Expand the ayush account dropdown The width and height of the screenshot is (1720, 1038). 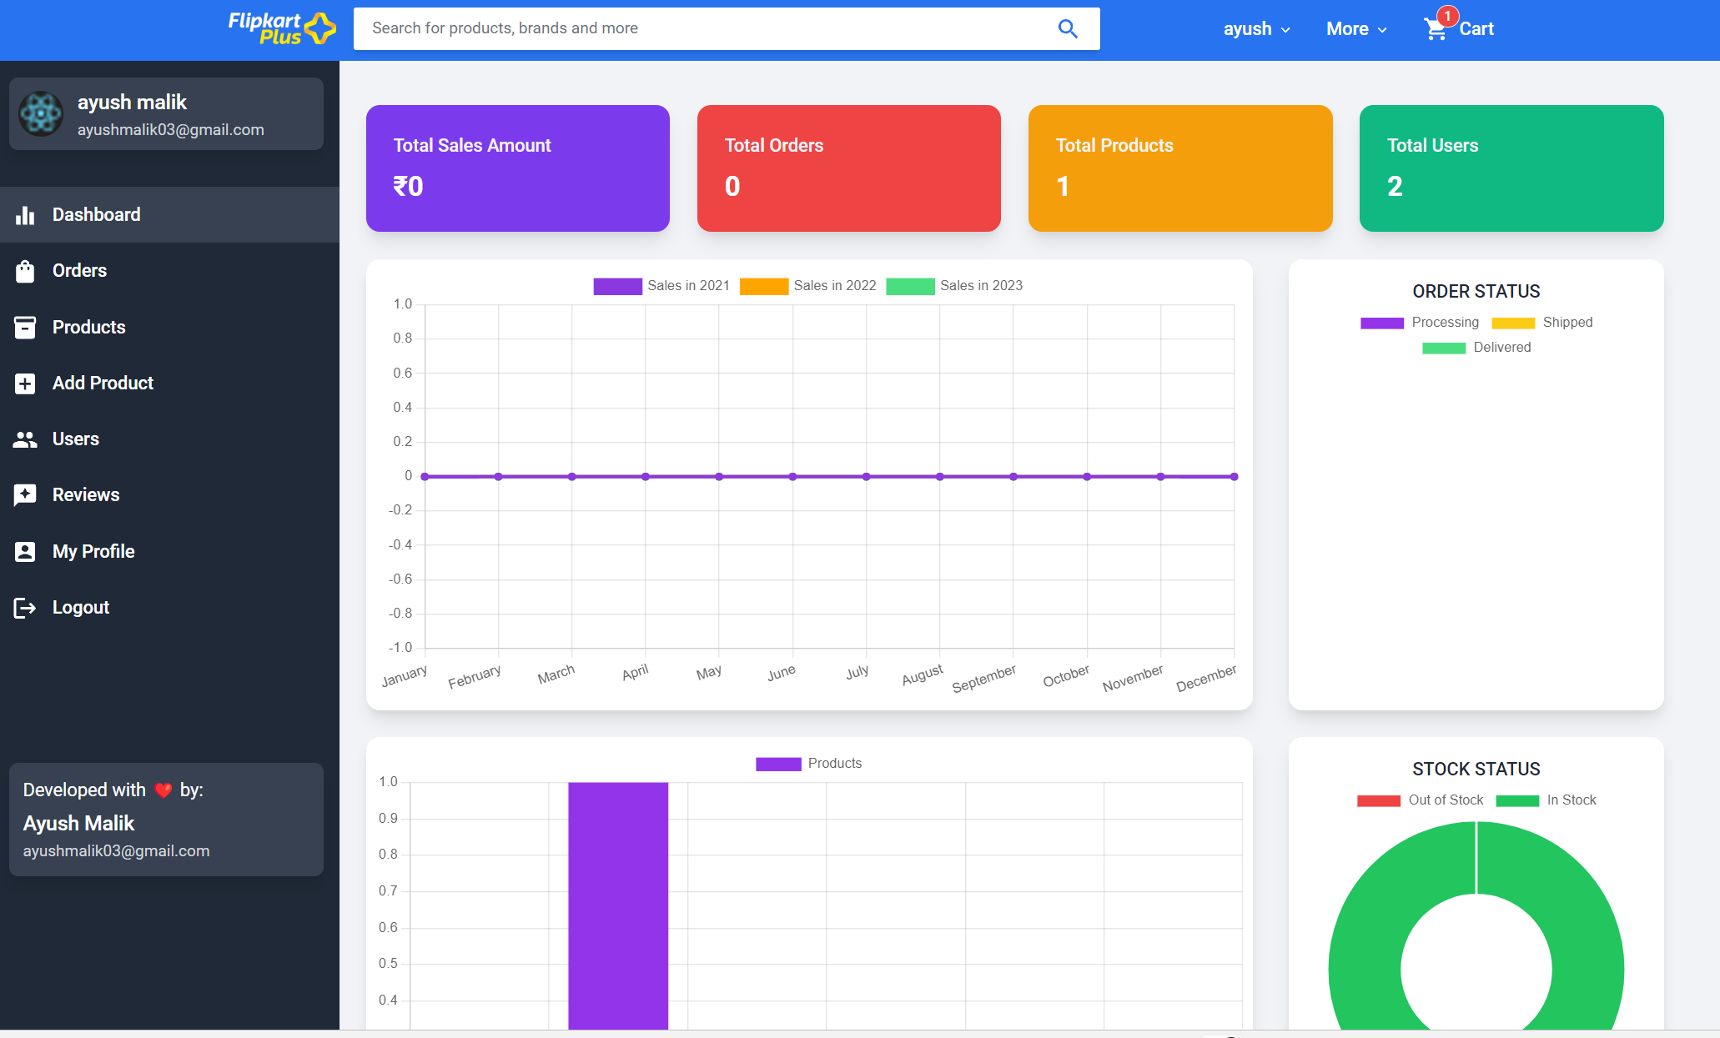[1256, 29]
